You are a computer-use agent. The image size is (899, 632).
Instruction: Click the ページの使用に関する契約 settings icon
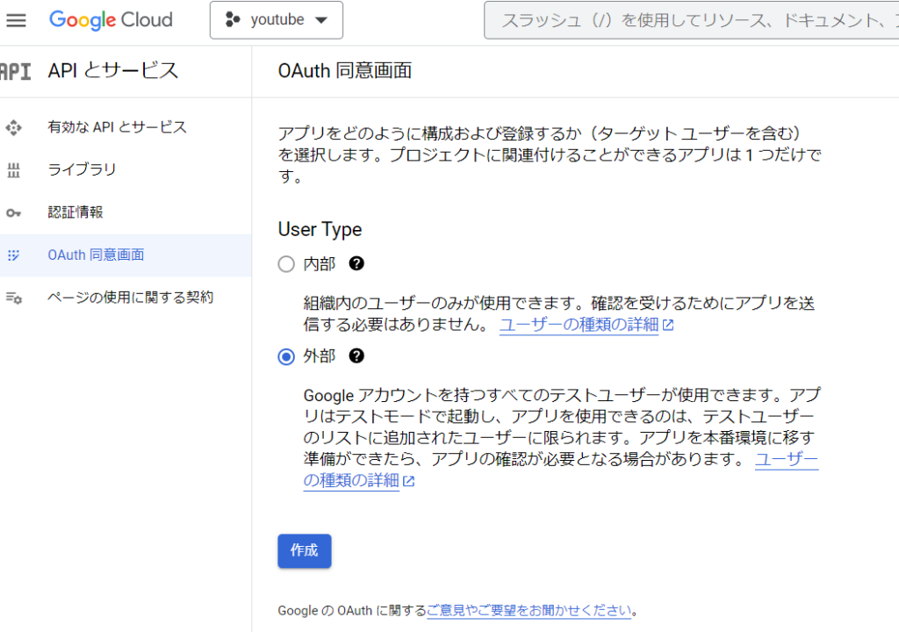pos(13,298)
